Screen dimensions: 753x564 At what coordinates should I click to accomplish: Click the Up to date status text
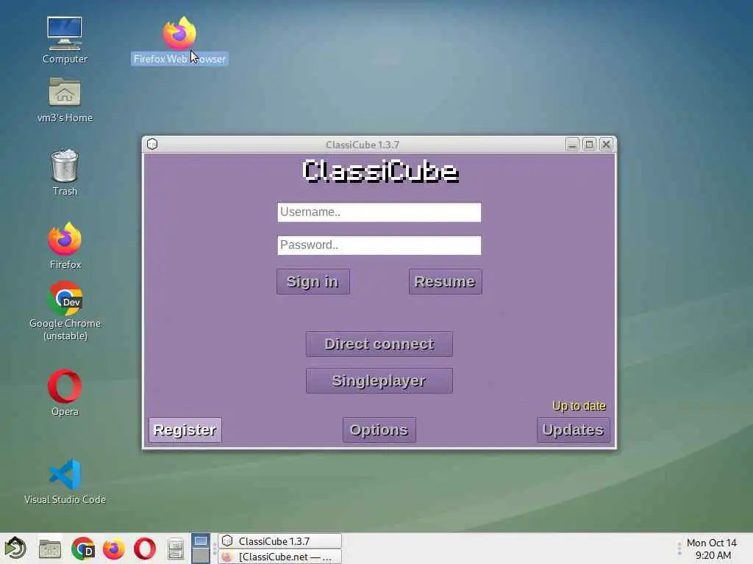coord(579,405)
